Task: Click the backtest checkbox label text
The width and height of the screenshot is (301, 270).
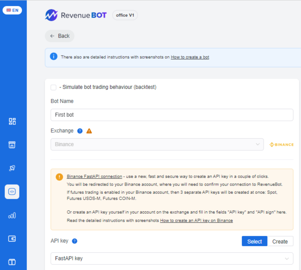Action: click(x=108, y=87)
